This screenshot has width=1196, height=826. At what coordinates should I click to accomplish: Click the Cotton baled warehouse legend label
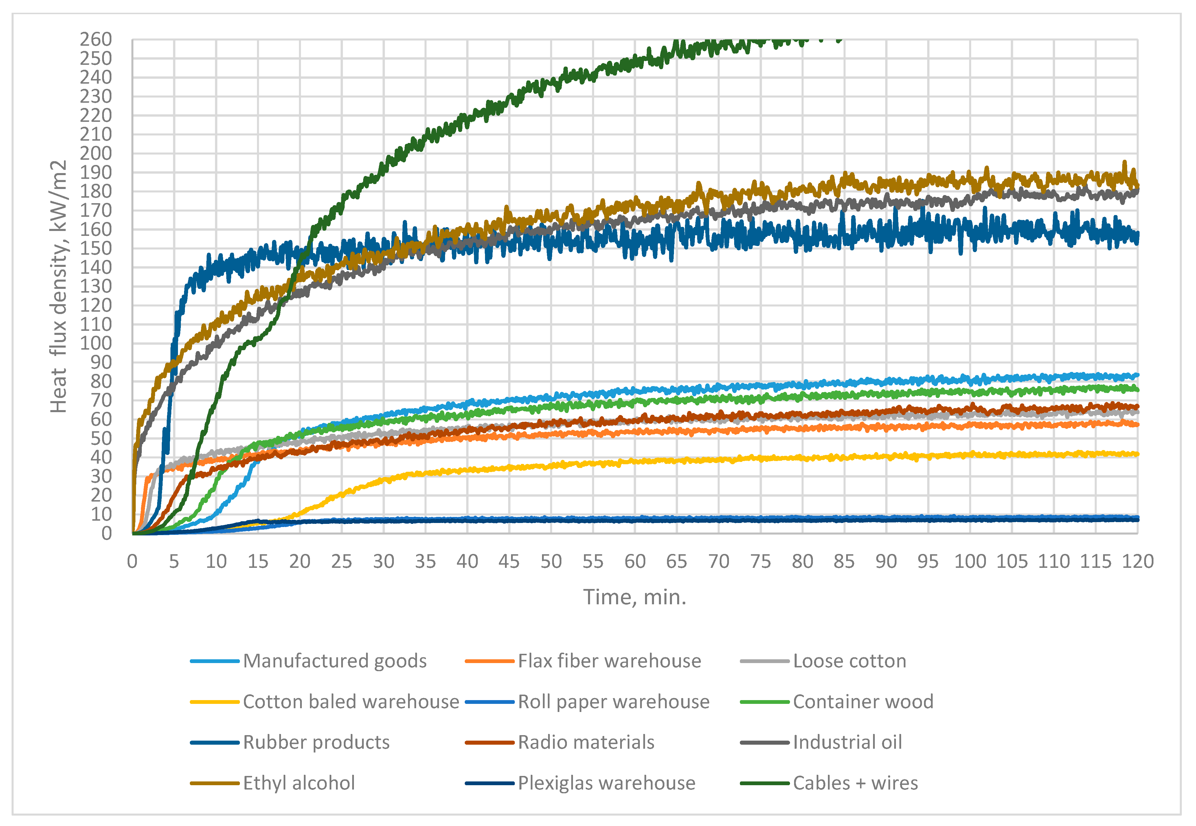tap(351, 702)
